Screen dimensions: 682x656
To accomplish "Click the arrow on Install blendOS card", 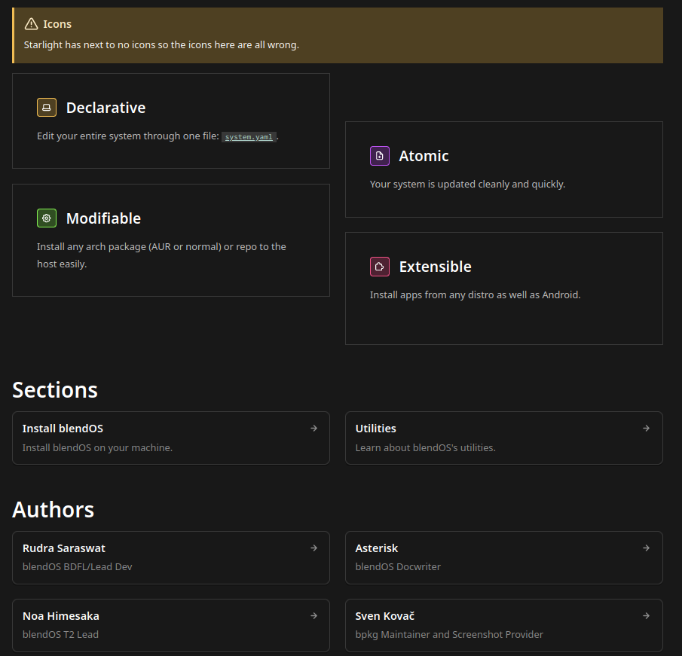I will pos(313,428).
